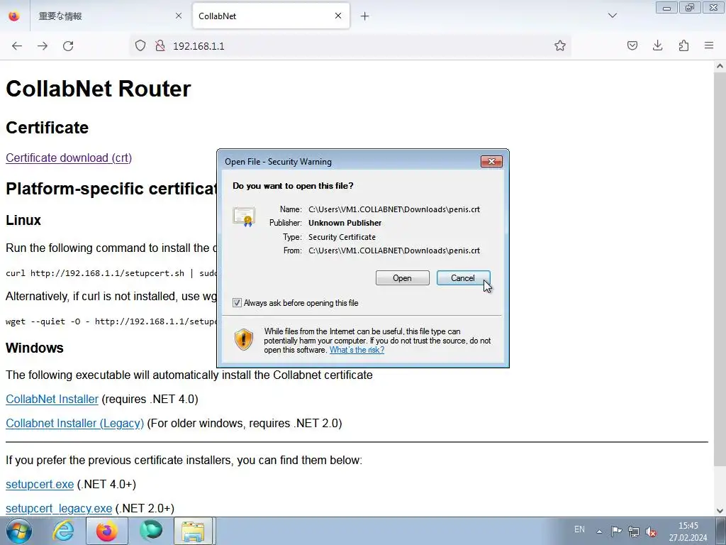Click the Security Certificate type text
This screenshot has height=545, width=726.
coord(342,237)
